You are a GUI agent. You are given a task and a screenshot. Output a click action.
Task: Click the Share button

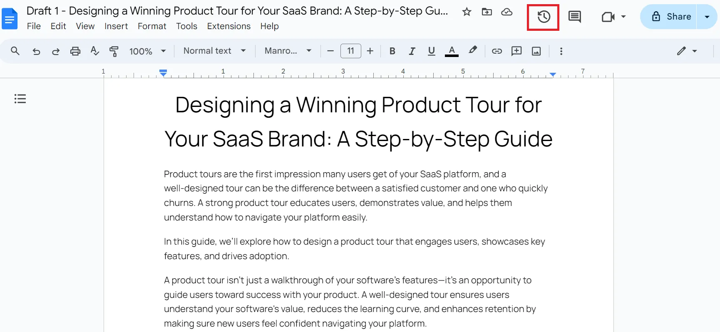pos(668,17)
